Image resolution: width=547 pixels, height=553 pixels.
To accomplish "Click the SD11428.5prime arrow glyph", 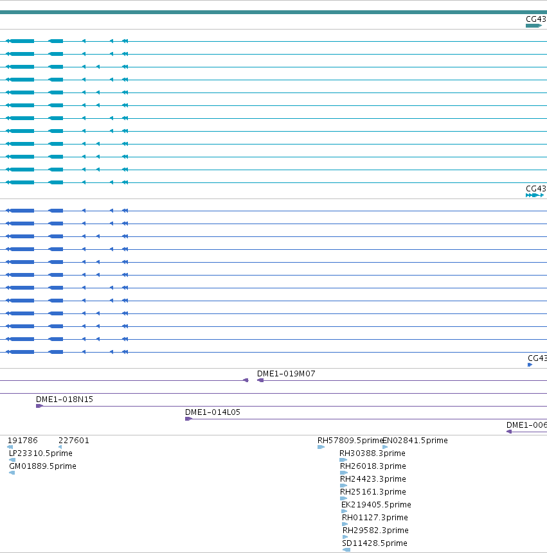I will 346,550.
